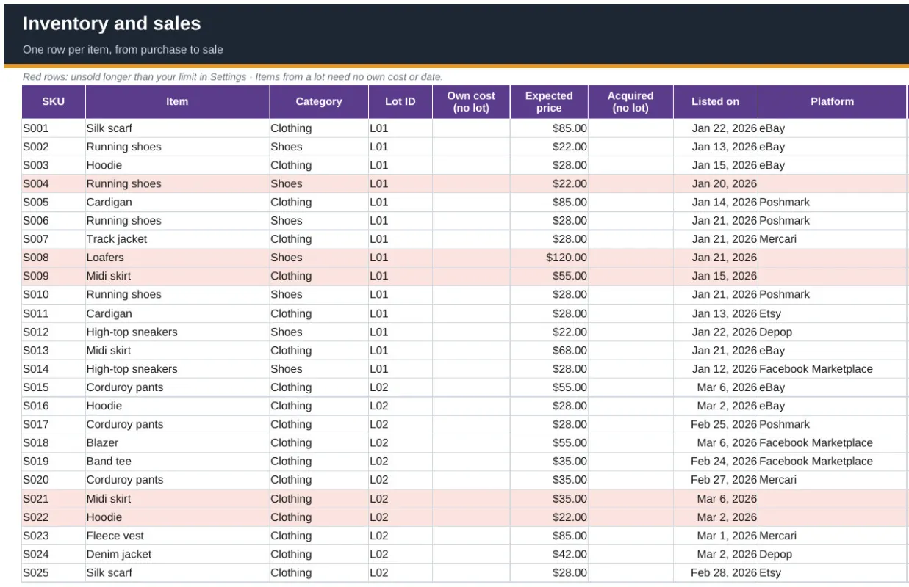909x587 pixels.
Task: Click SKU cell S021
Action: click(x=54, y=499)
